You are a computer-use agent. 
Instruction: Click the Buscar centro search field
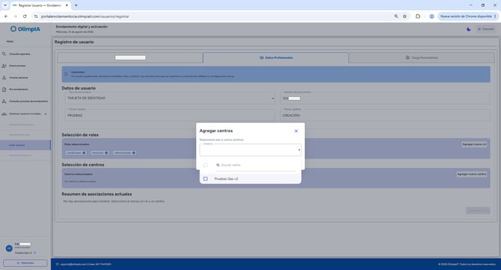[x=256, y=165]
